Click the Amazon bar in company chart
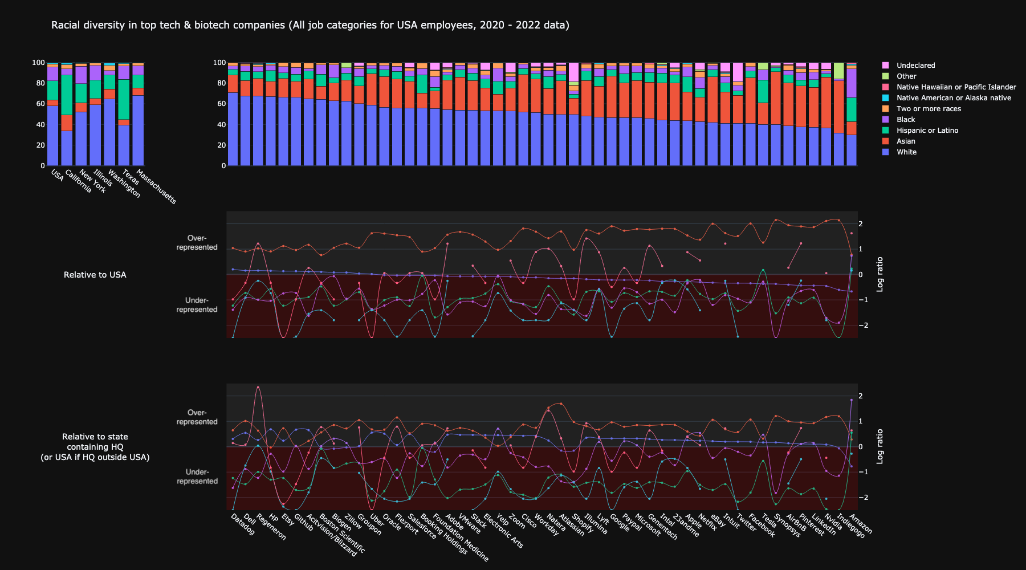1026x570 pixels. pos(851,114)
